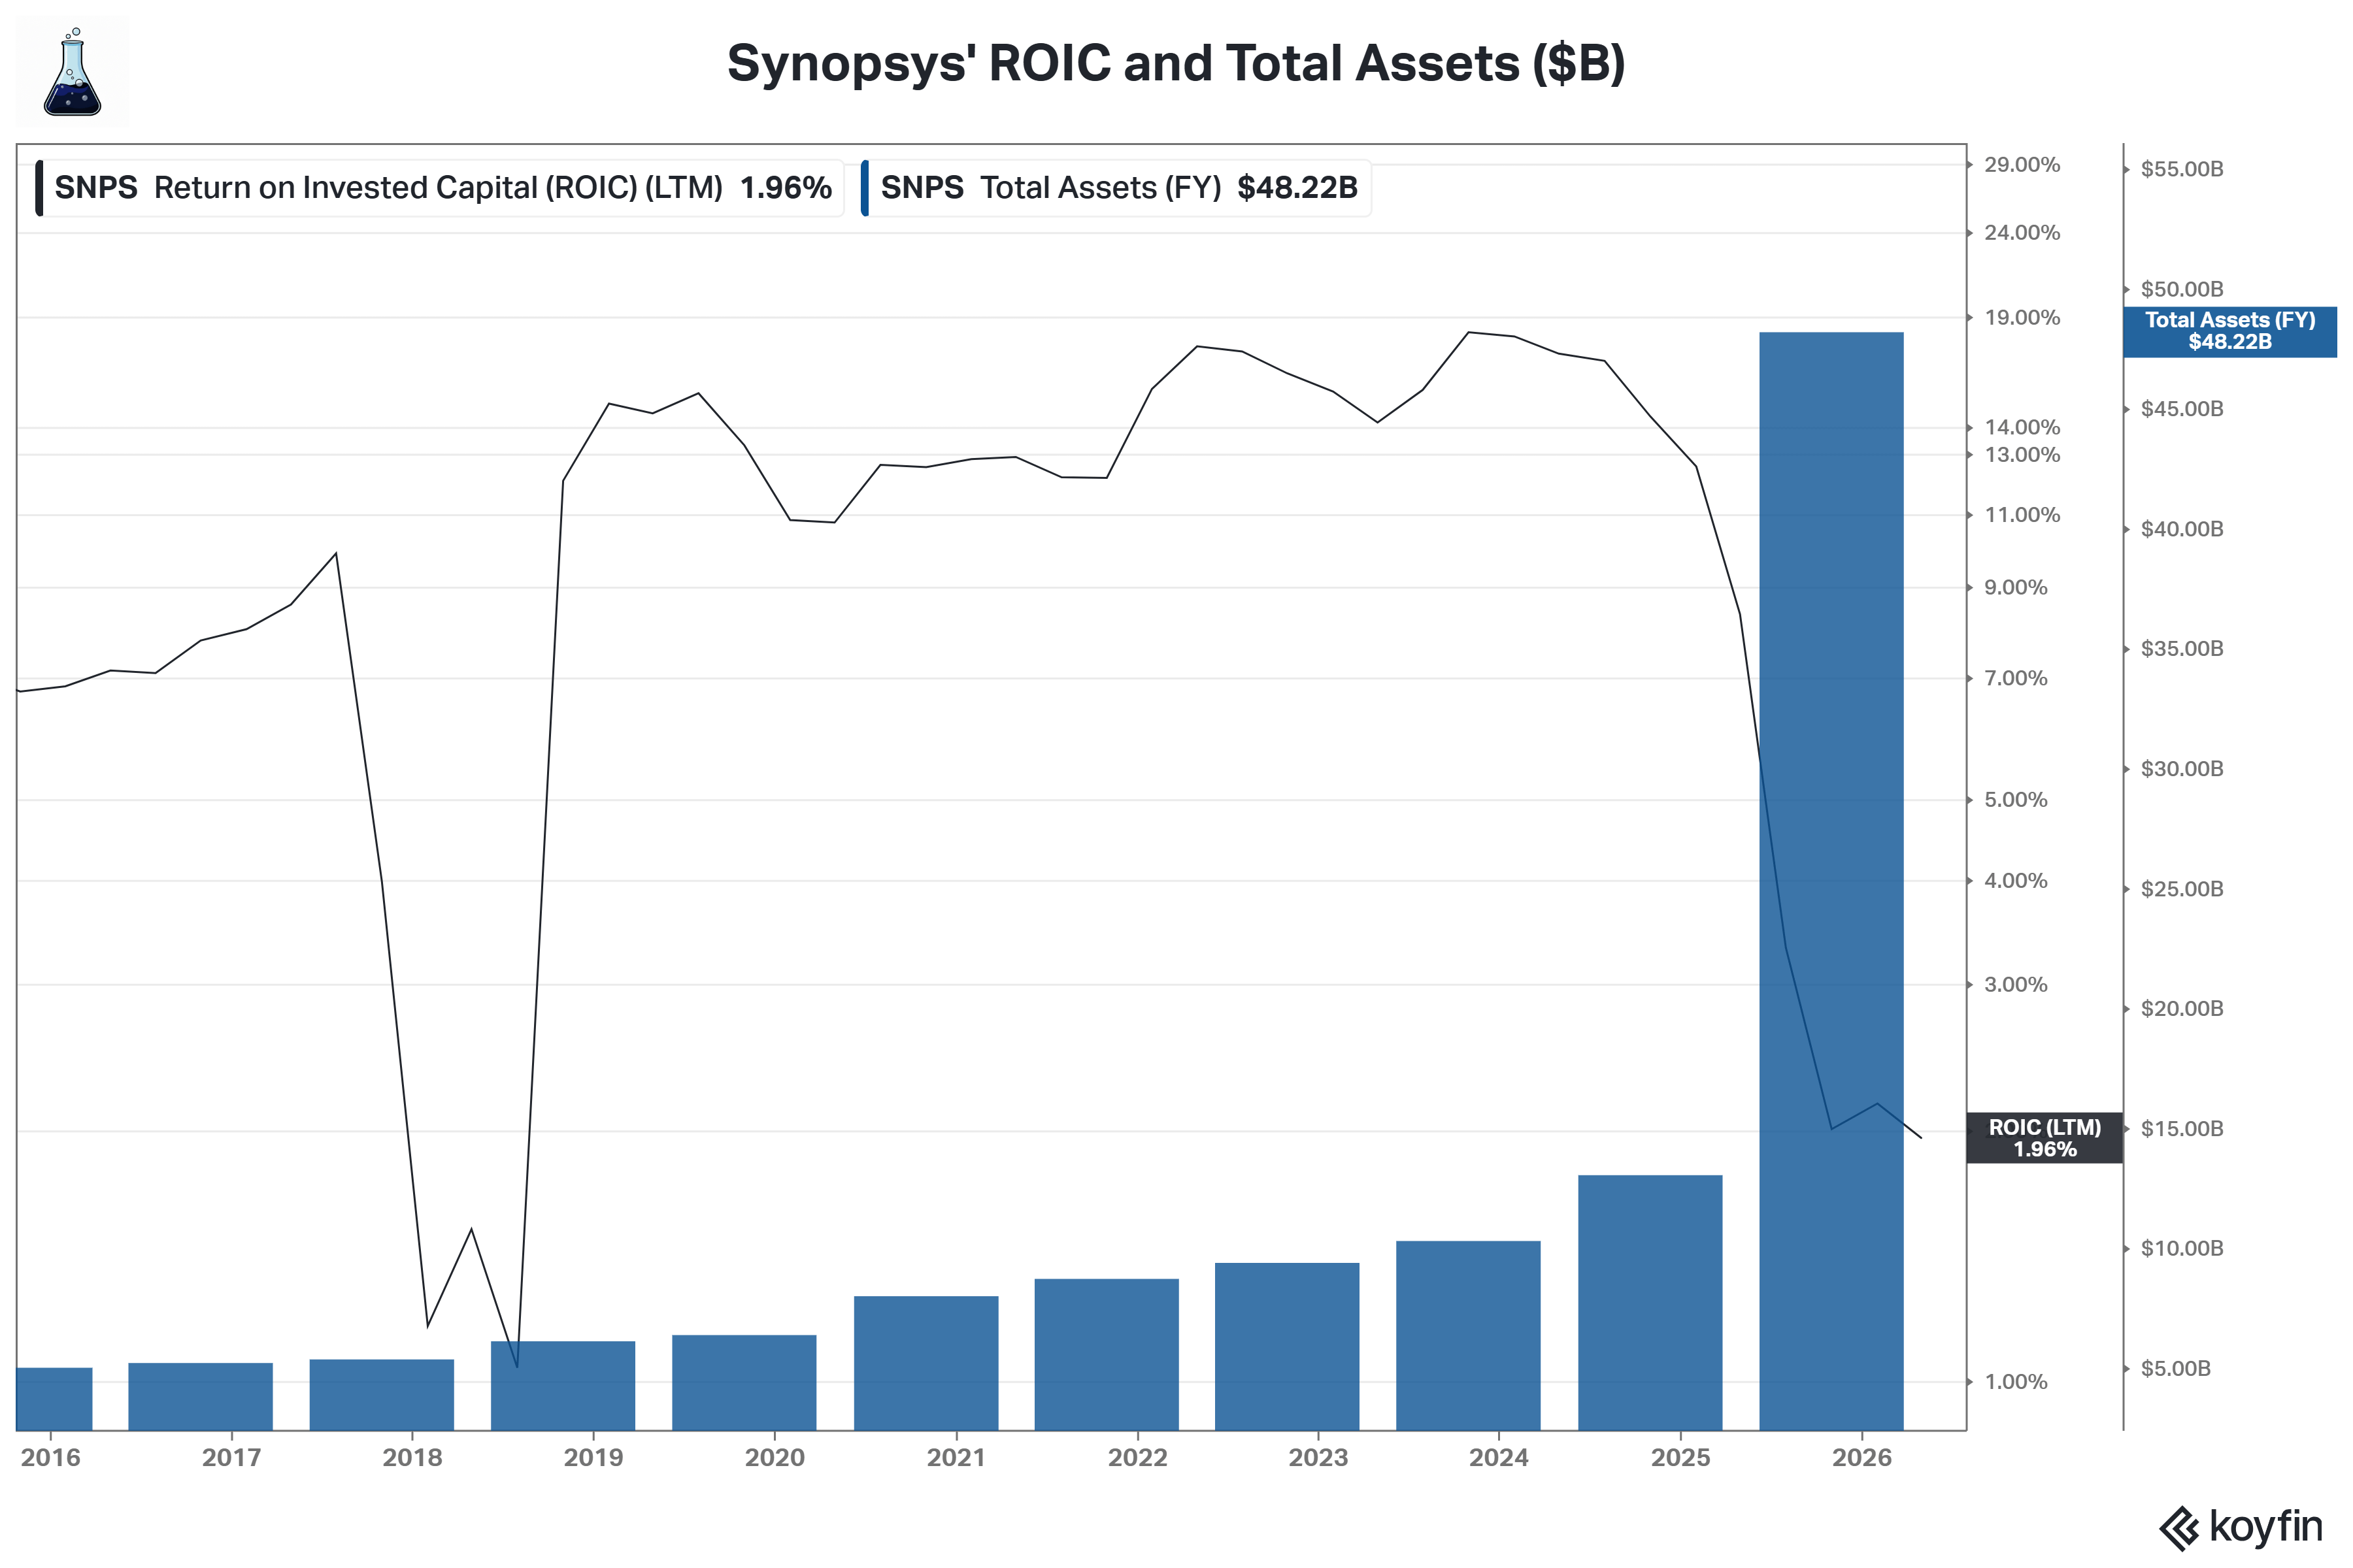Click the $55.00B assets axis label

[x=2182, y=169]
